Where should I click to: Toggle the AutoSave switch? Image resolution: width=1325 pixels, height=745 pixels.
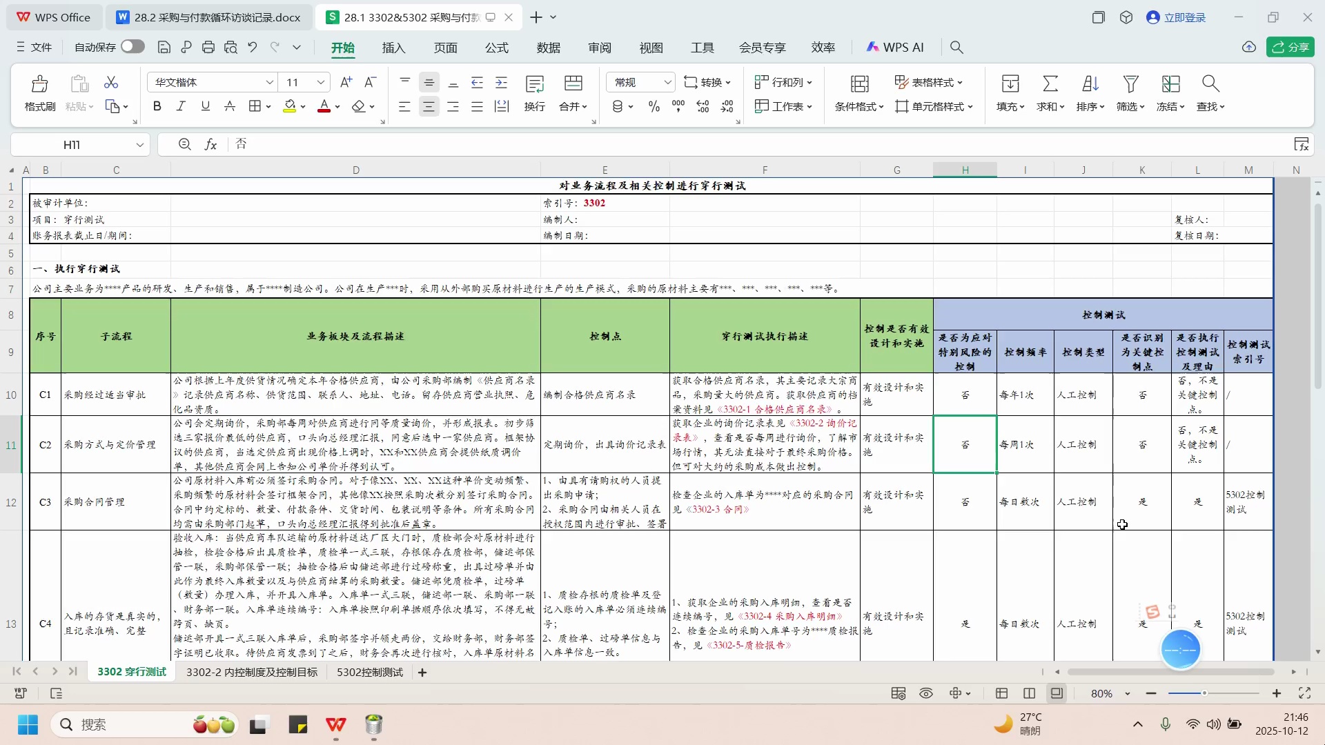pos(132,46)
